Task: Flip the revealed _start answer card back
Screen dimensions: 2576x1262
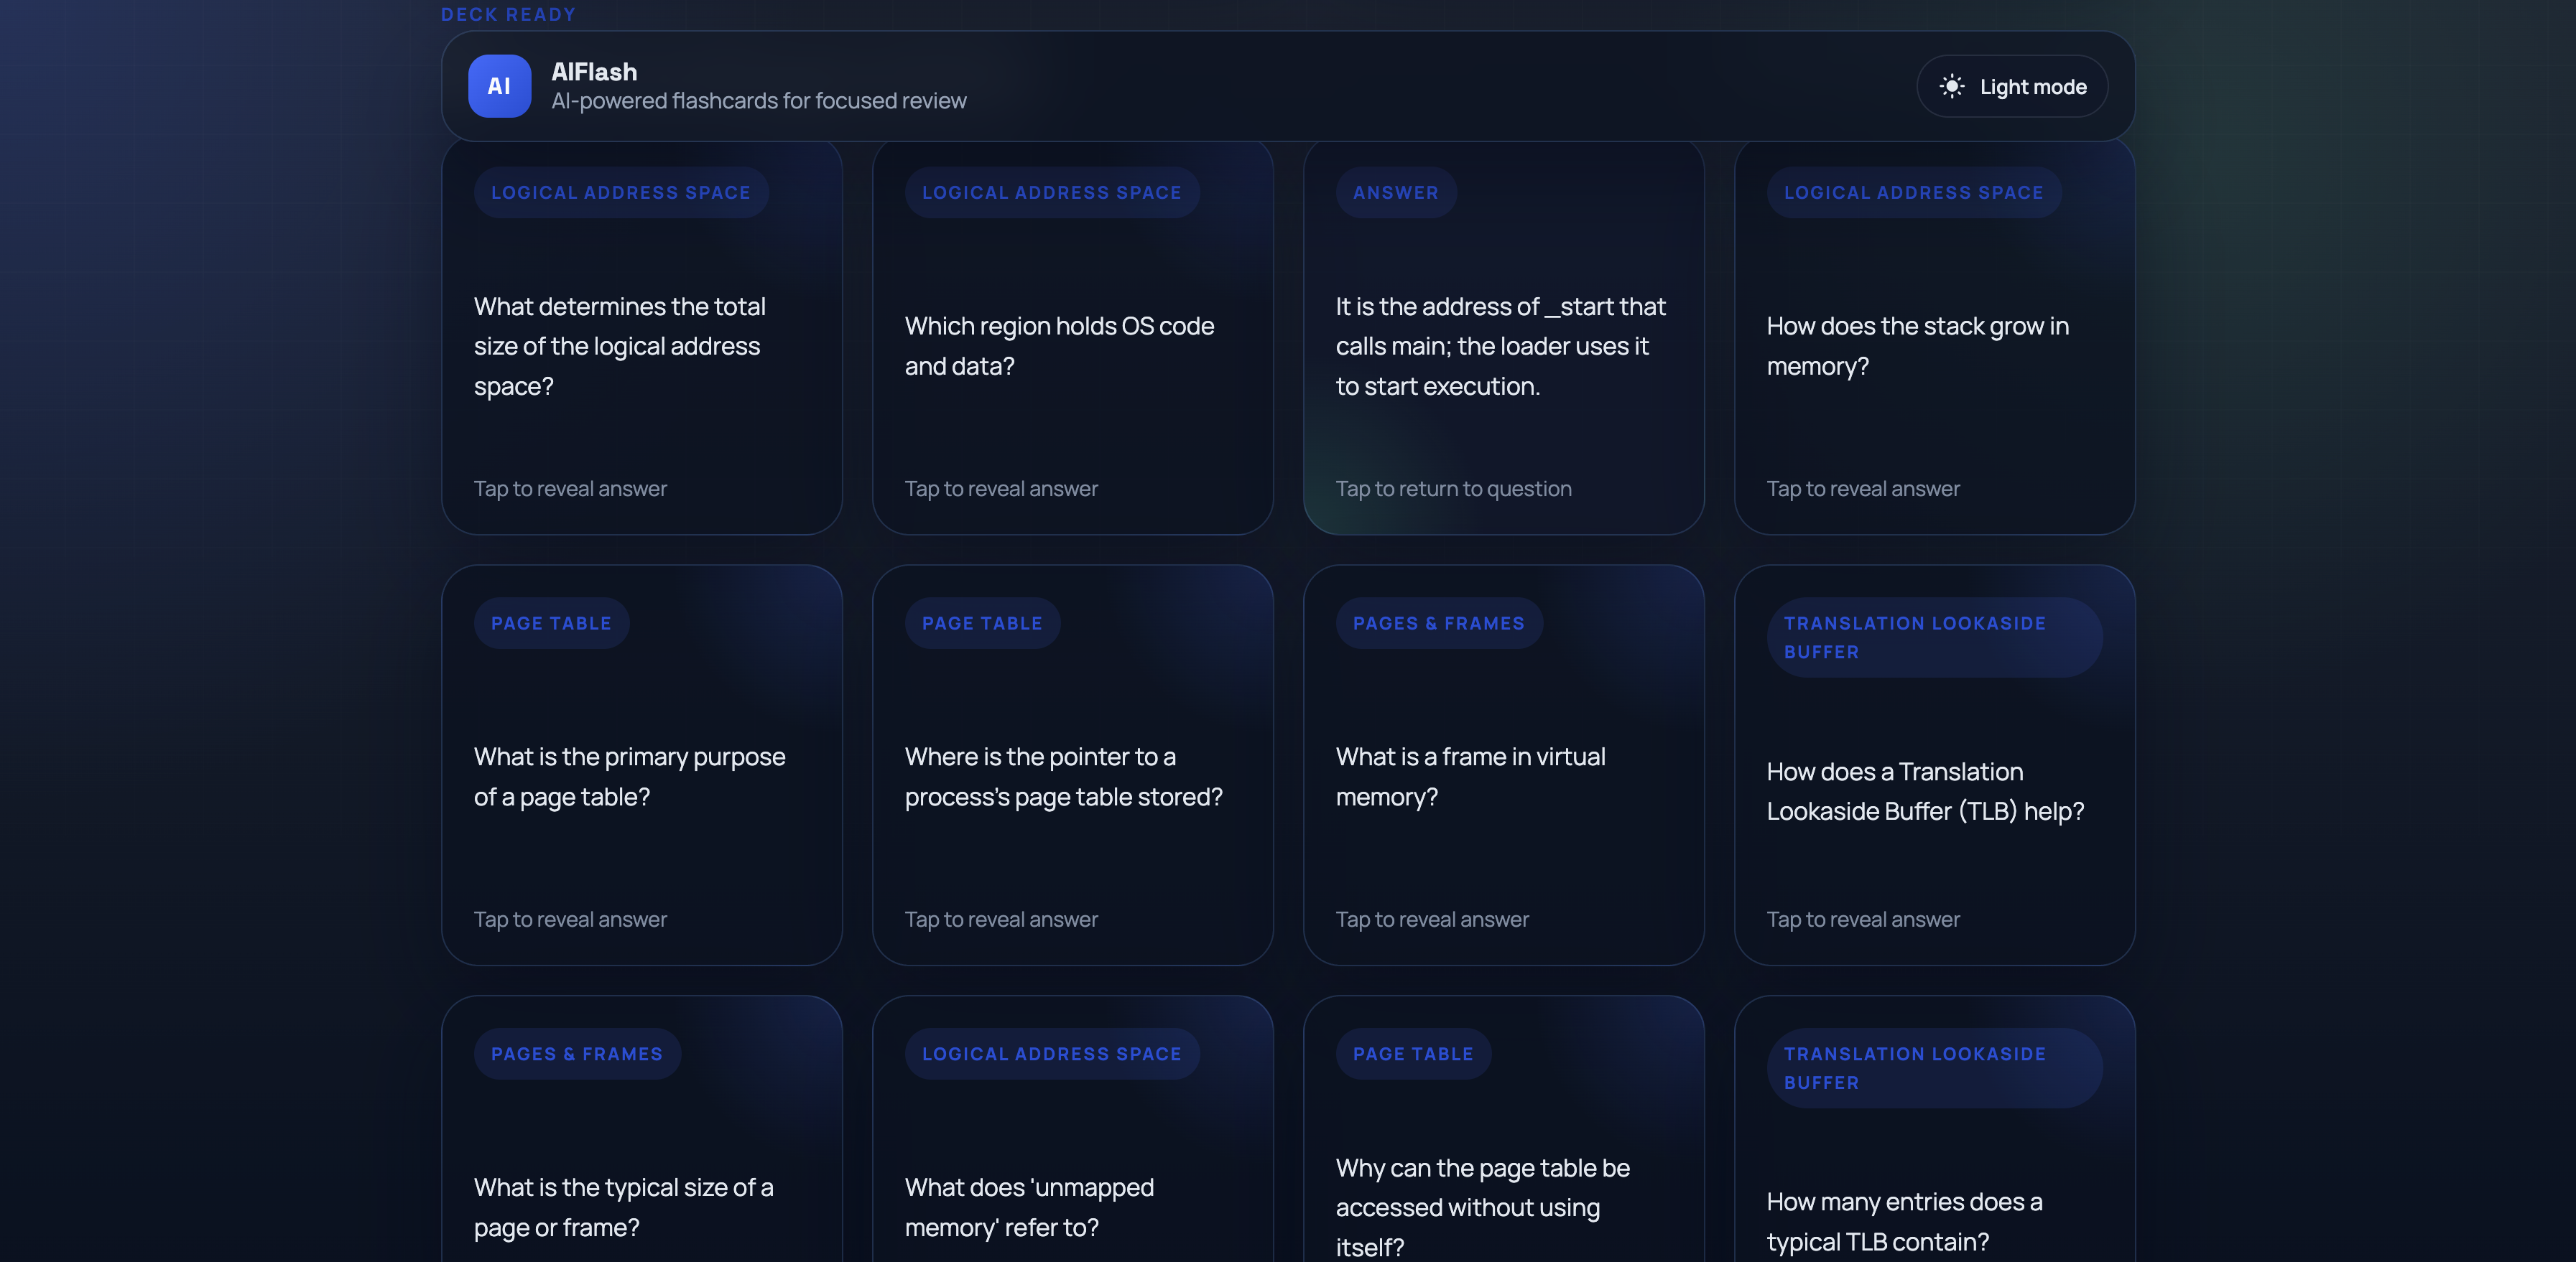Action: tap(1502, 346)
